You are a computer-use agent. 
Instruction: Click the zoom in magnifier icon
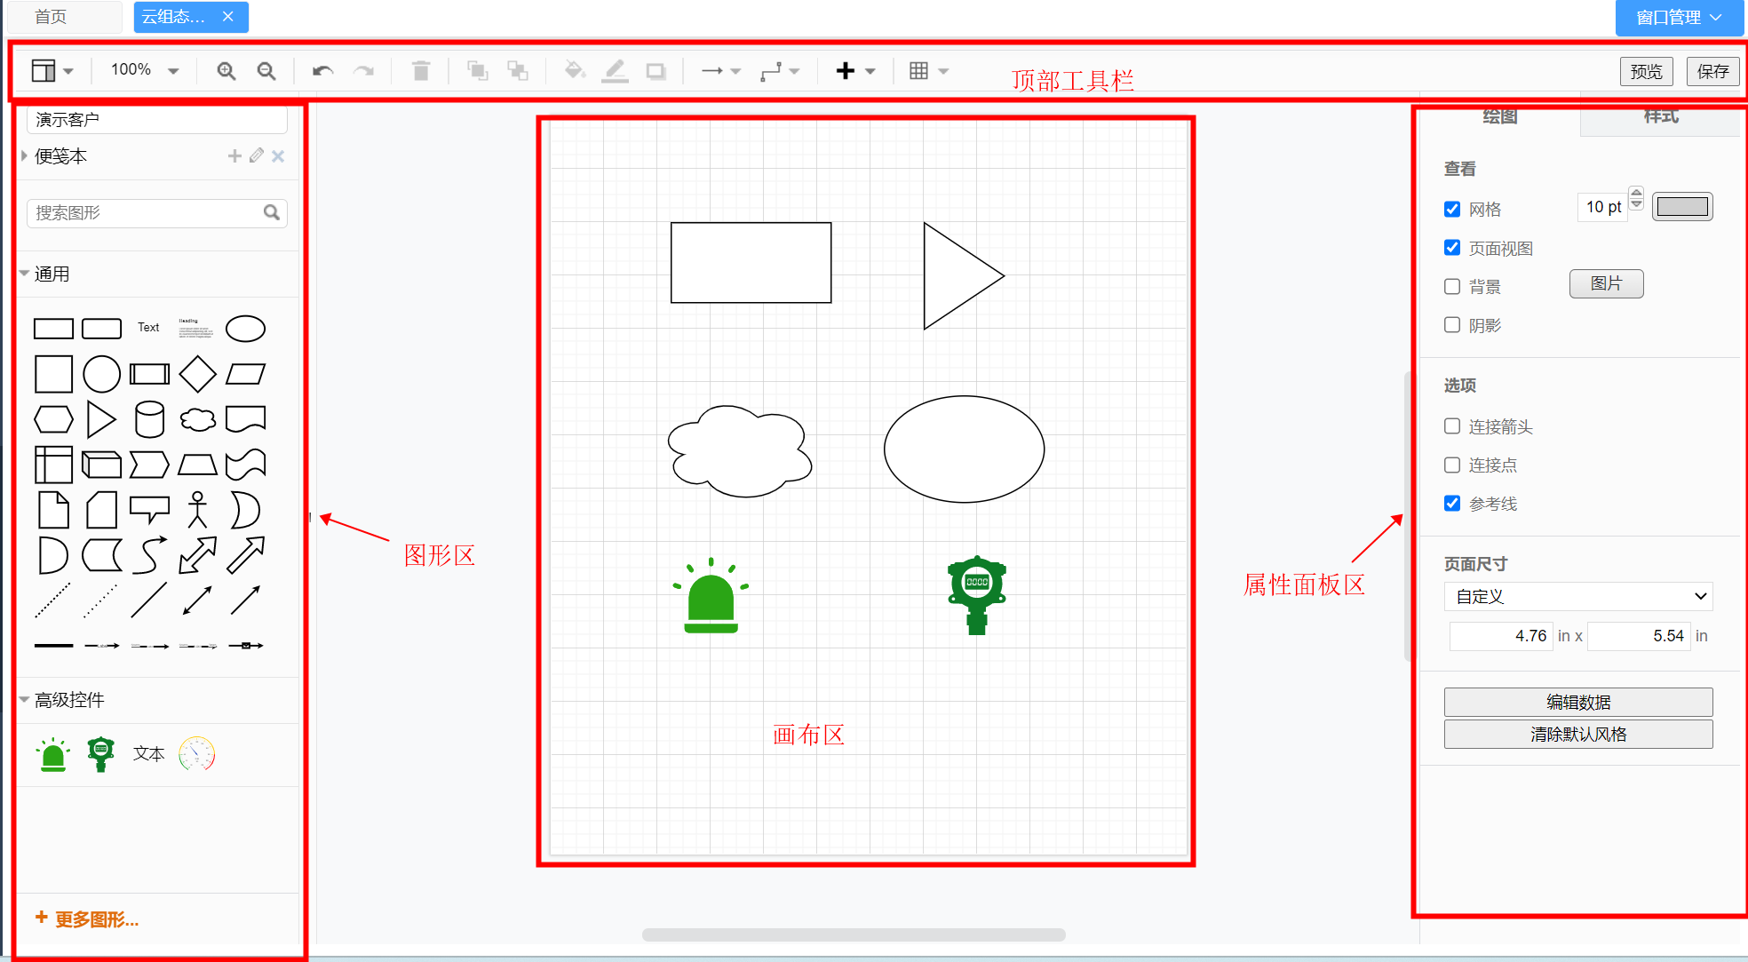tap(226, 71)
